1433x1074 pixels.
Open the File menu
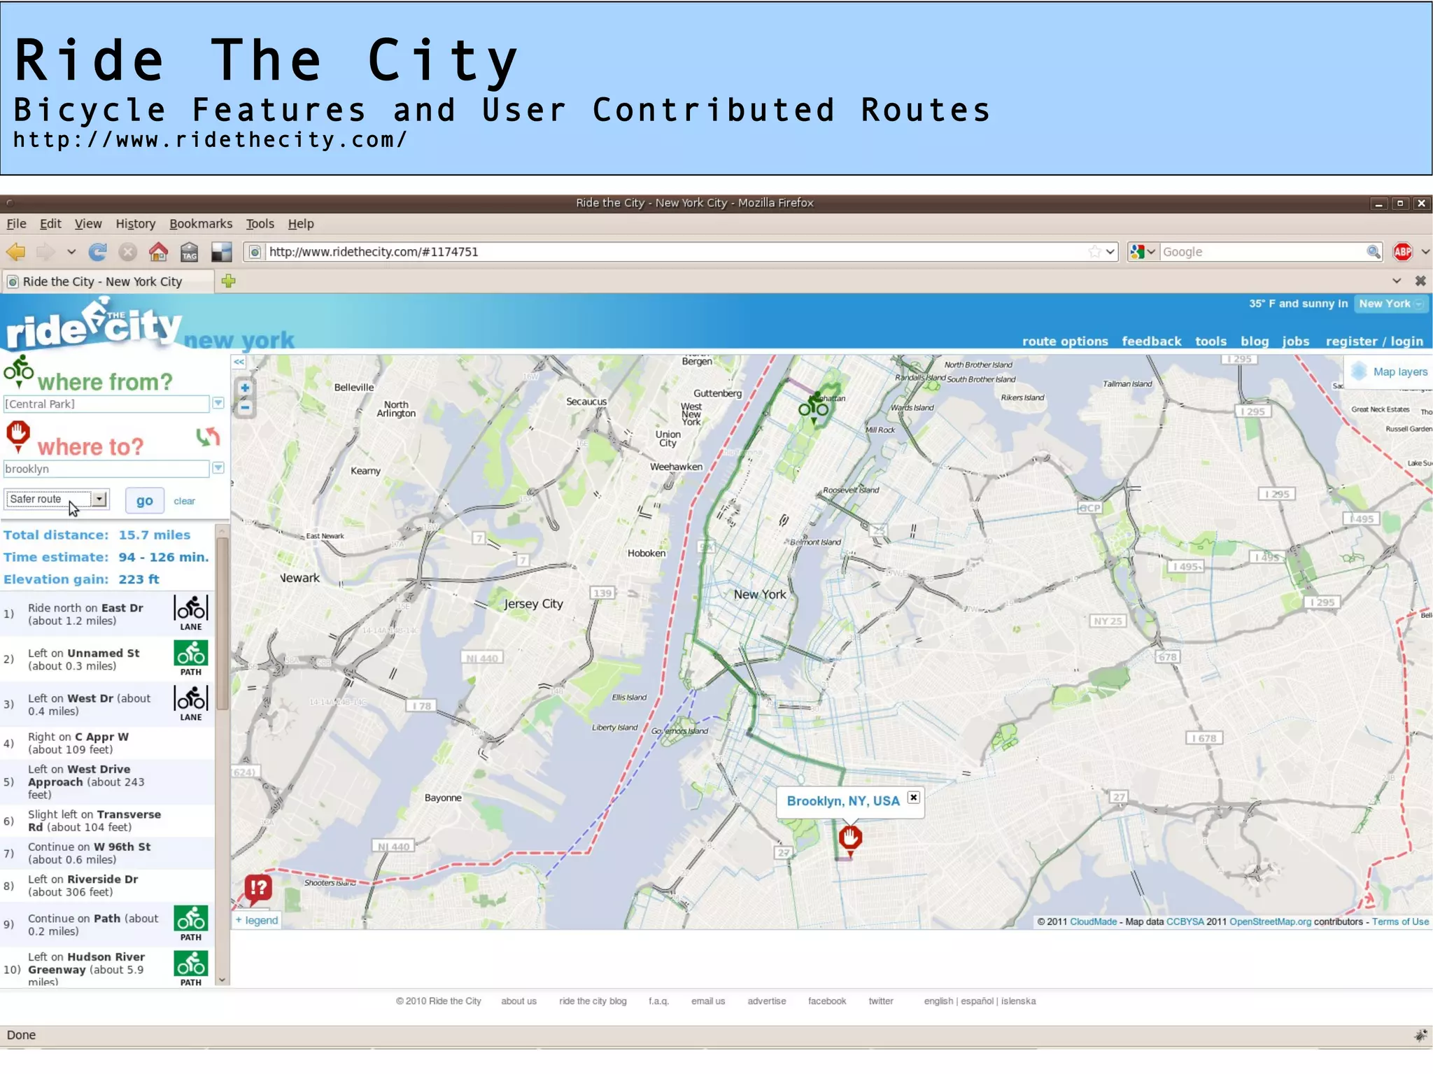16,224
